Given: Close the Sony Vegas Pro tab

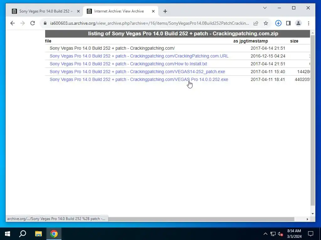Looking at the screenshot, I should 78,11.
